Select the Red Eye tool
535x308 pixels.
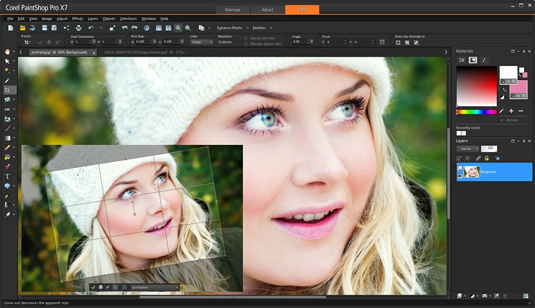click(7, 109)
